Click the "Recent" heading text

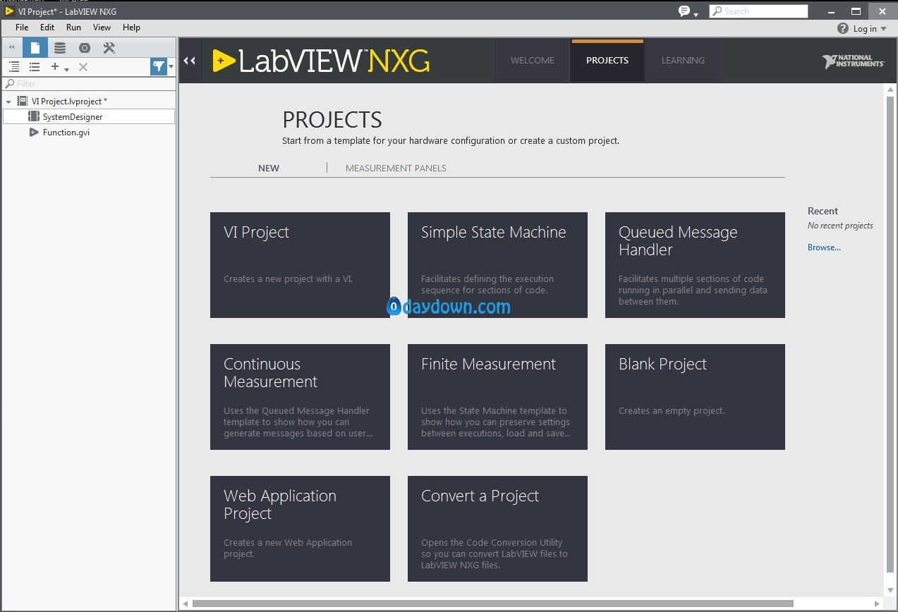823,211
